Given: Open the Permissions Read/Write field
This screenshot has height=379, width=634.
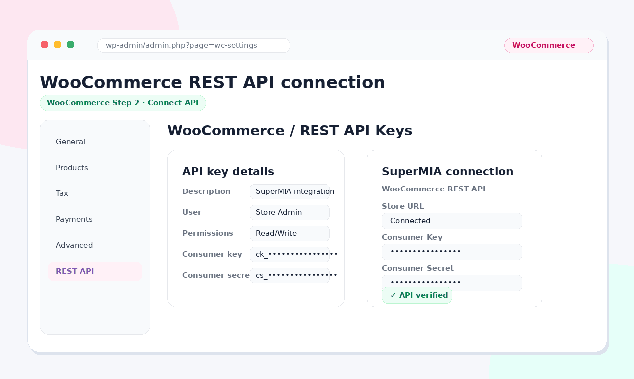Looking at the screenshot, I should 290,233.
